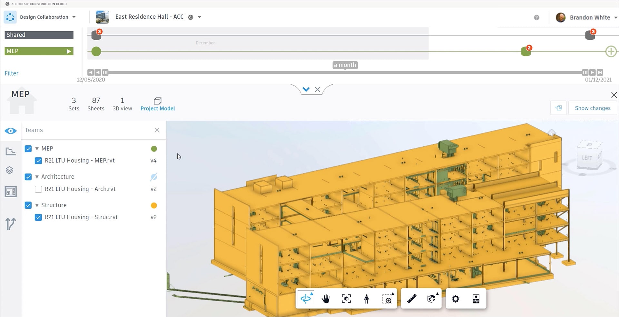Screen dimensions: 619x317
Task: Click the First Person walk tool
Action: [x=366, y=299]
